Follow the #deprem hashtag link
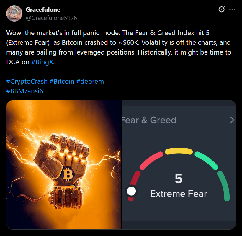242x236 pixels. (x=90, y=81)
